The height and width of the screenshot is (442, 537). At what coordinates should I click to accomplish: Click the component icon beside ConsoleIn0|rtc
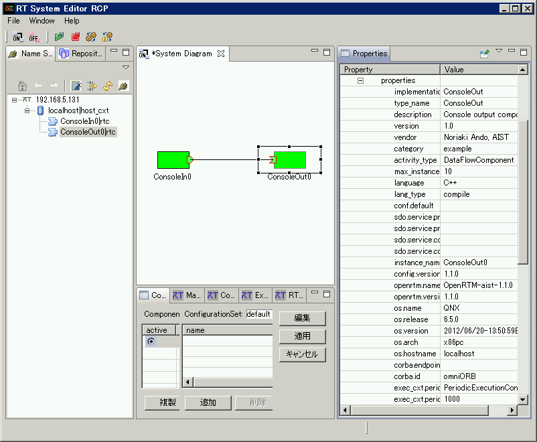pyautogui.click(x=53, y=121)
